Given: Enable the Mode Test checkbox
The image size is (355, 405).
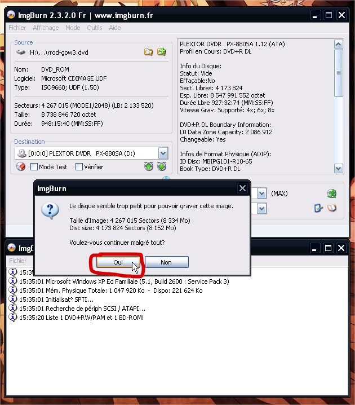Looking at the screenshot, I should [x=34, y=166].
